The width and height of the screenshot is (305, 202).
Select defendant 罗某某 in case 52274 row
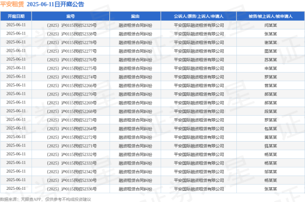point(270,77)
